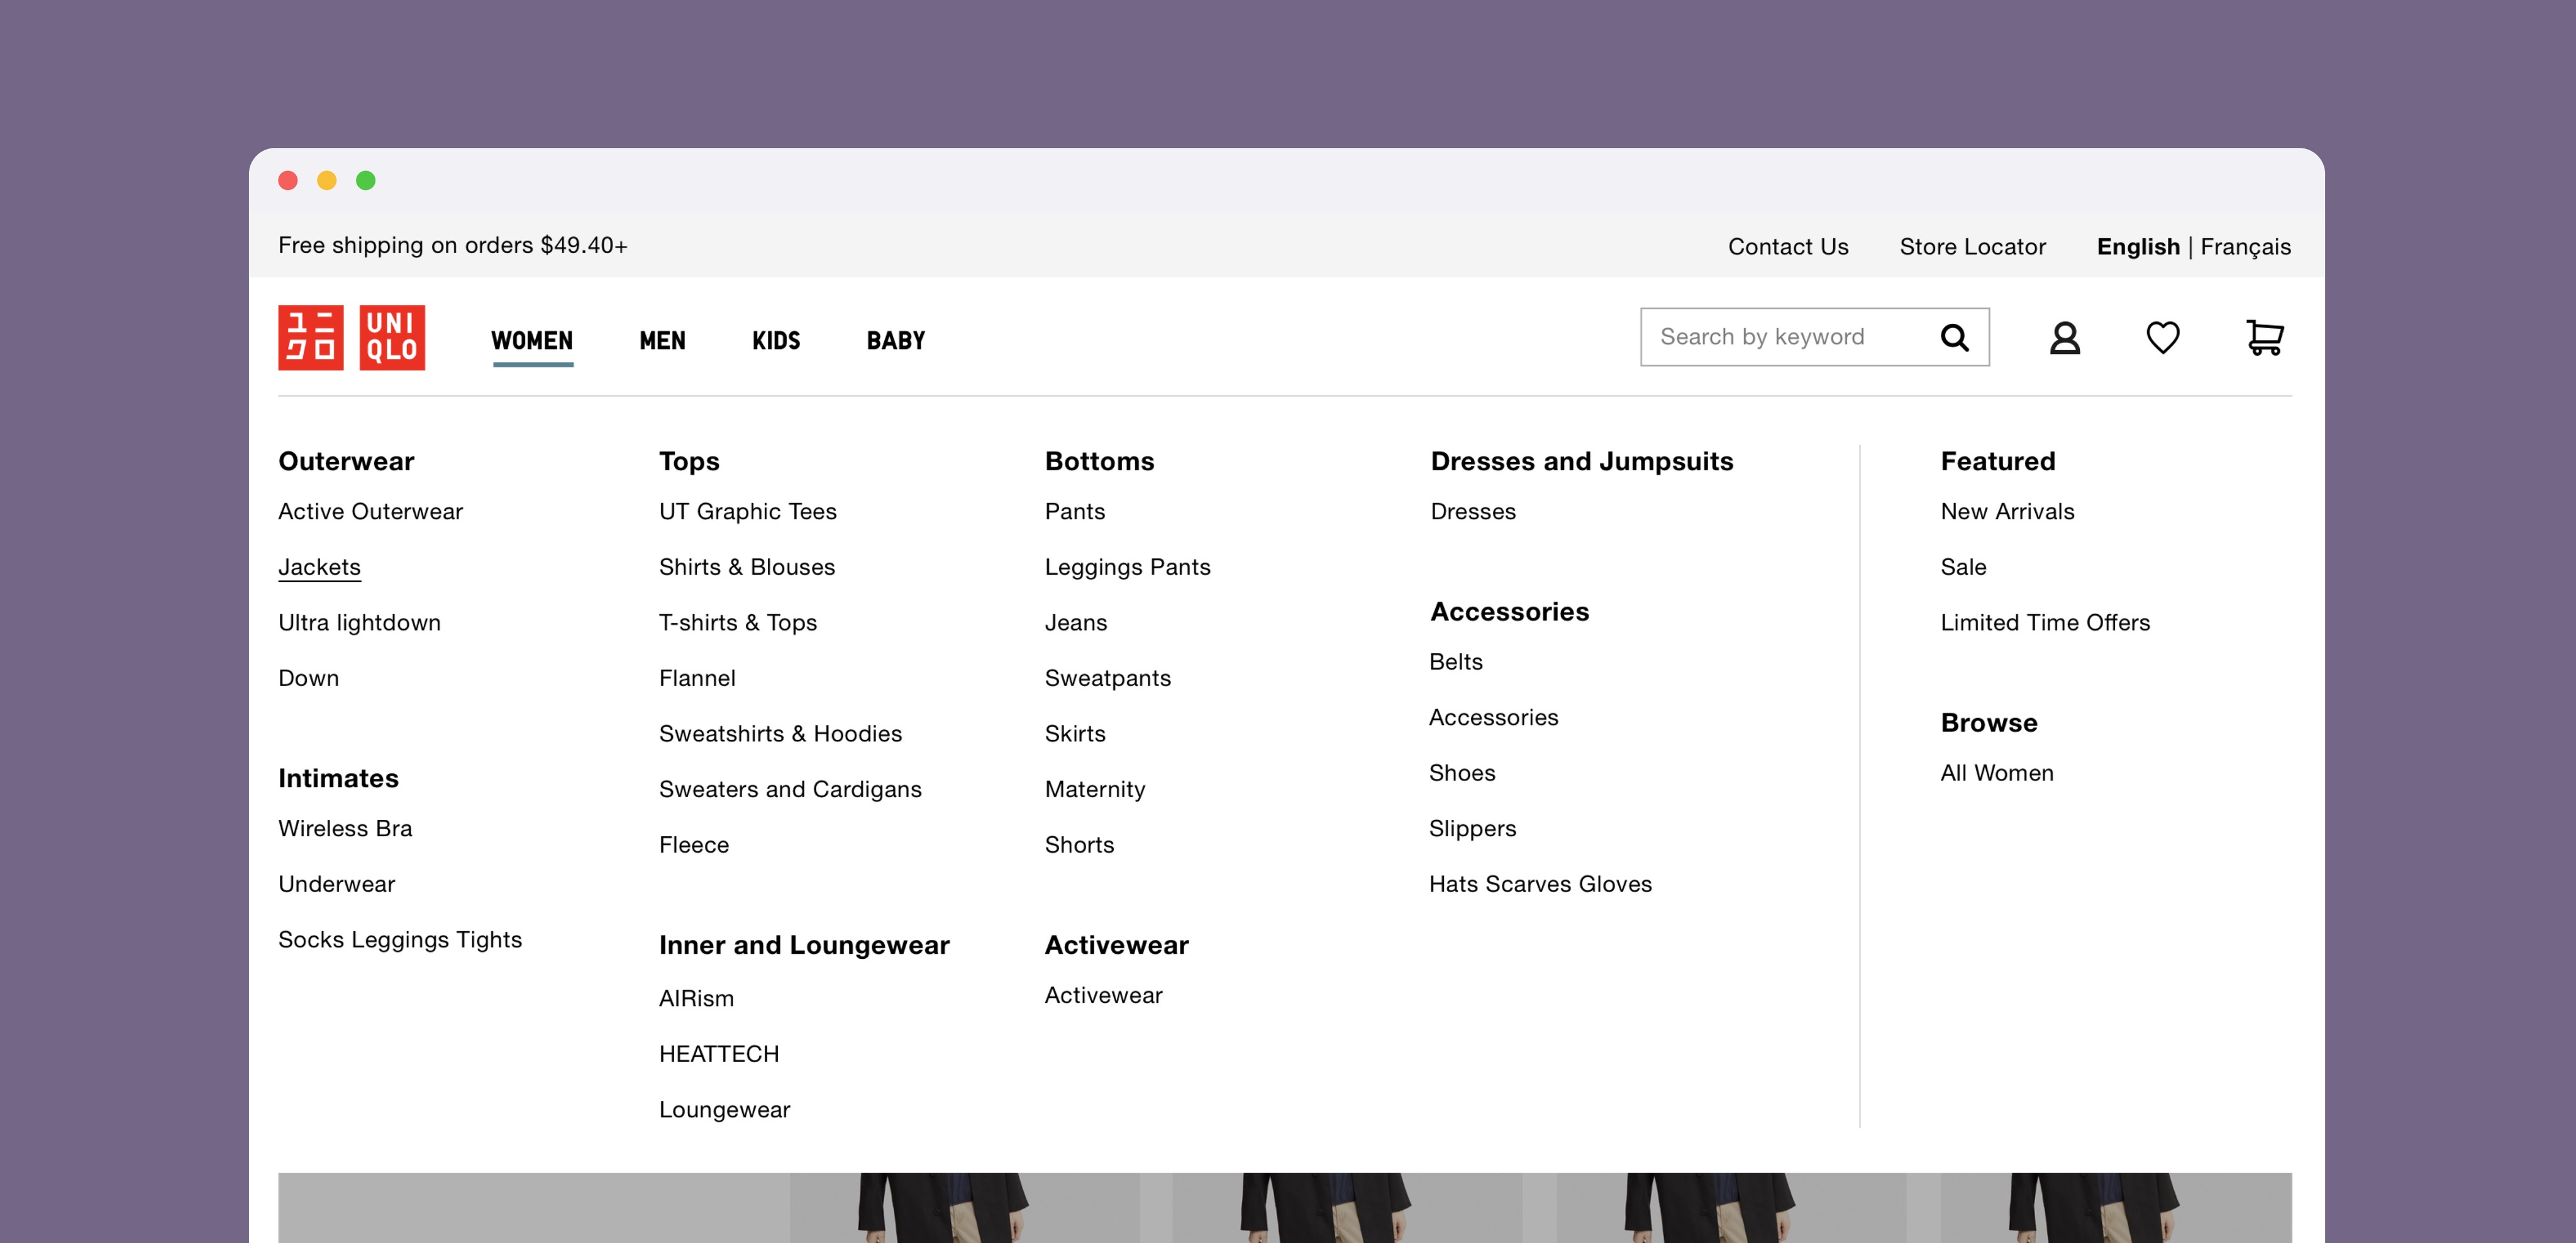The image size is (2576, 1243).
Task: Click the Uniqlo logo
Action: [351, 338]
